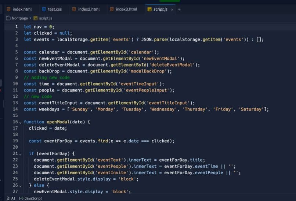Click the 'modalBackDrop' string on line 8
This screenshot has height=201, width=296.
pos(148,71)
